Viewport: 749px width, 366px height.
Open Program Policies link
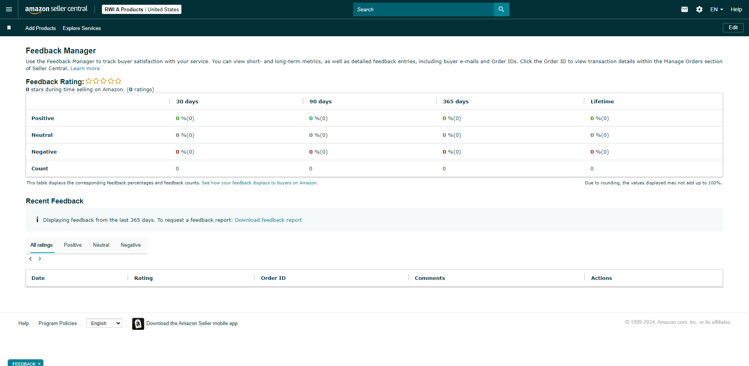(57, 323)
